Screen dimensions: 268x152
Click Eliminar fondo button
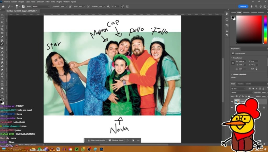(116, 140)
